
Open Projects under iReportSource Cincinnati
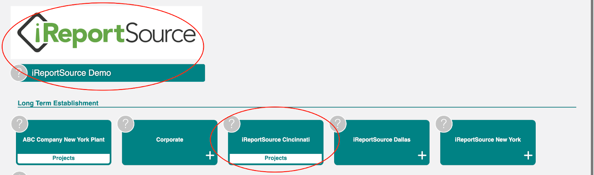tap(276, 158)
